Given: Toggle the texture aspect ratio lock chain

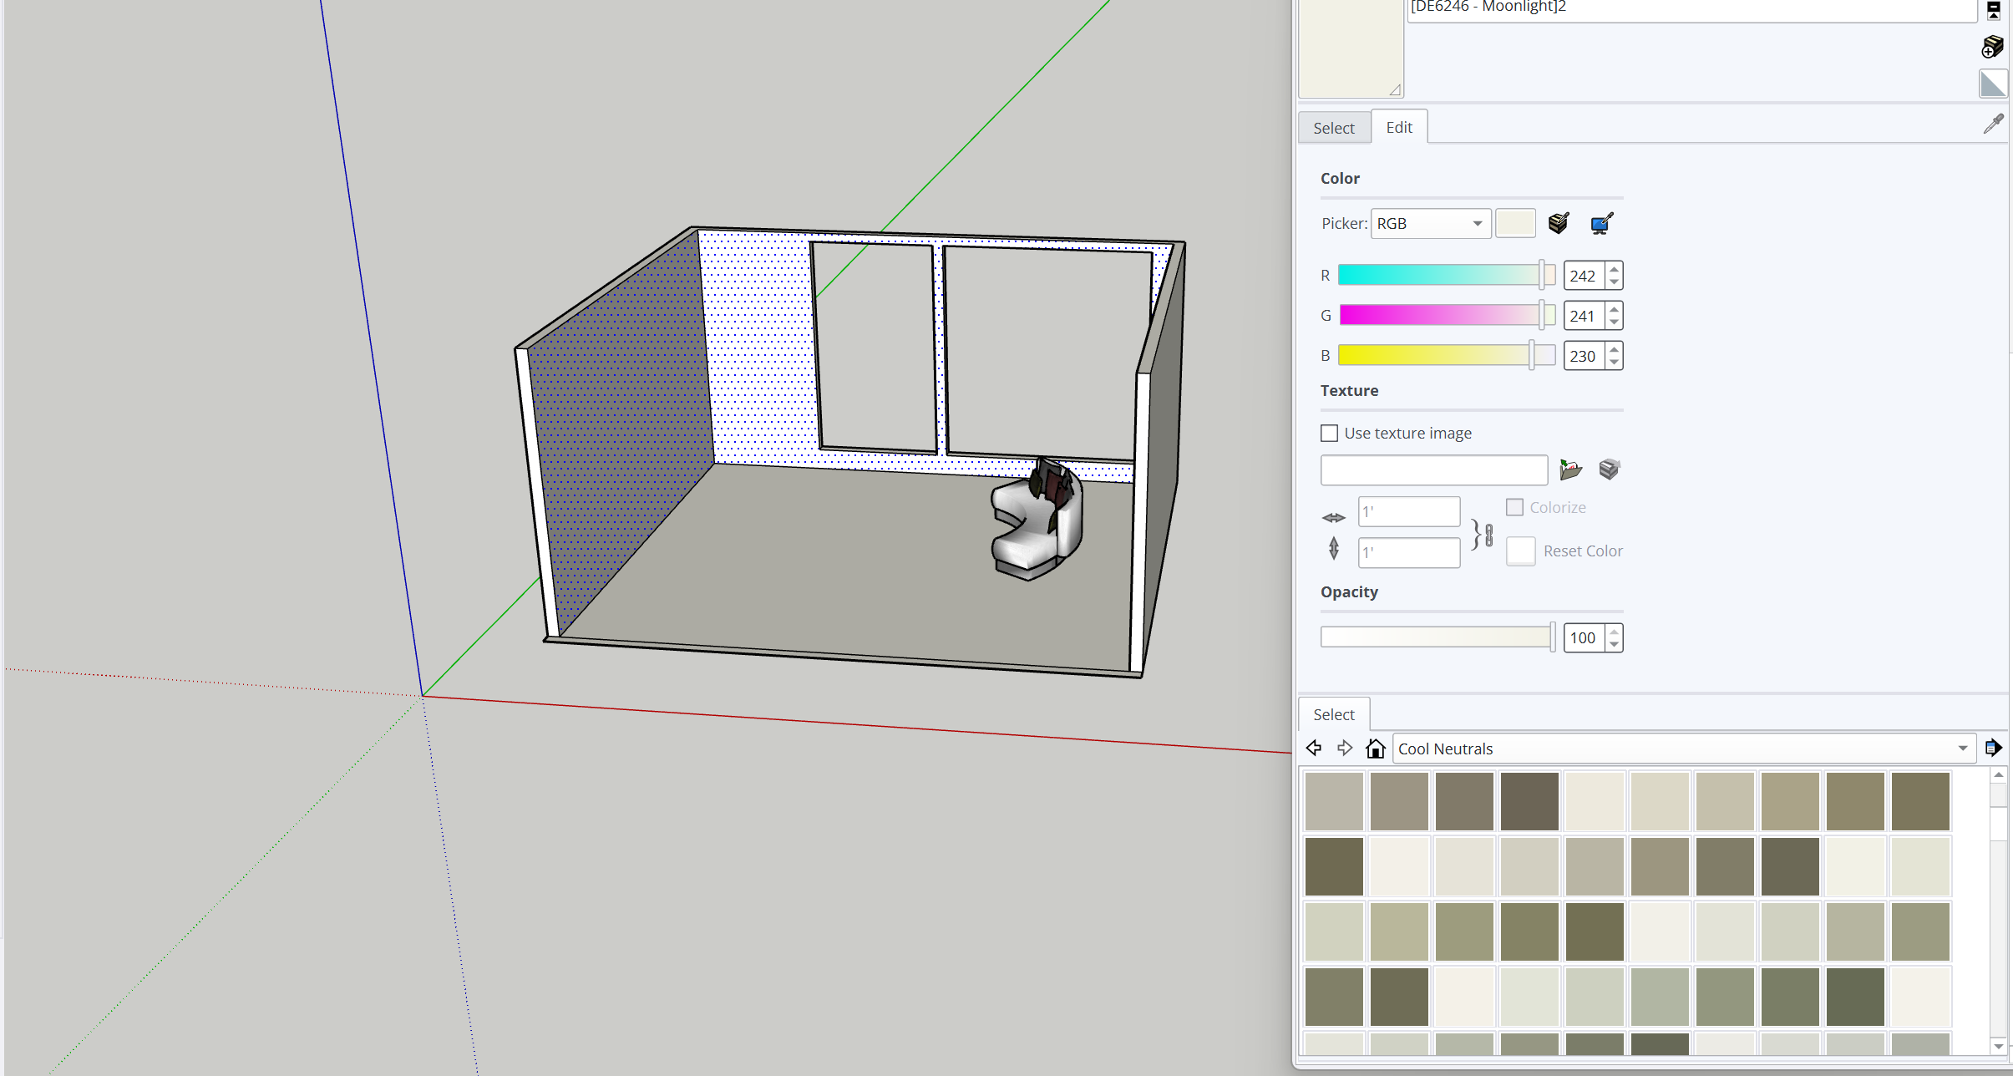Looking at the screenshot, I should pyautogui.click(x=1488, y=534).
